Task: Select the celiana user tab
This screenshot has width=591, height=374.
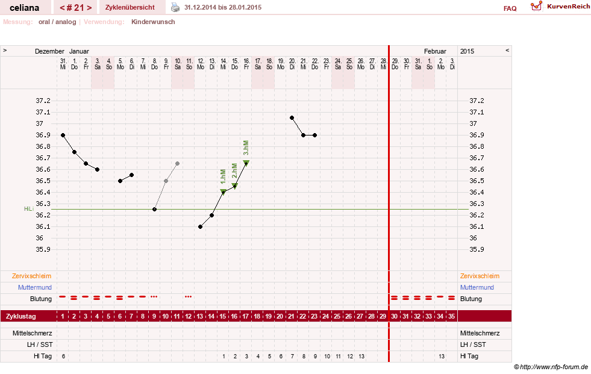Action: tap(25, 8)
